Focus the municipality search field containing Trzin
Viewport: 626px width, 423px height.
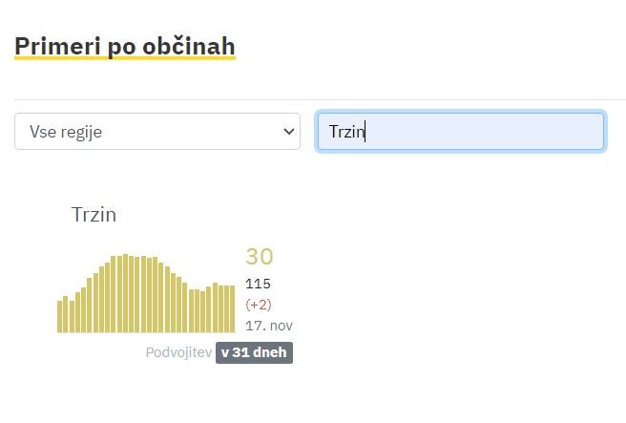point(460,132)
